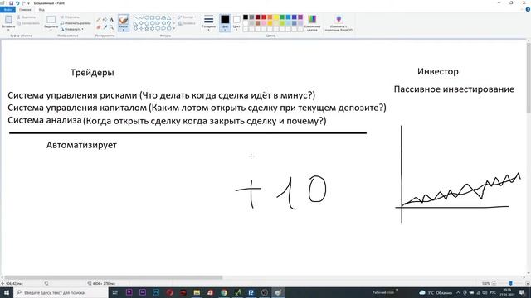The height and width of the screenshot is (298, 531).
Task: Pick the green color swatch
Action: tap(282, 17)
